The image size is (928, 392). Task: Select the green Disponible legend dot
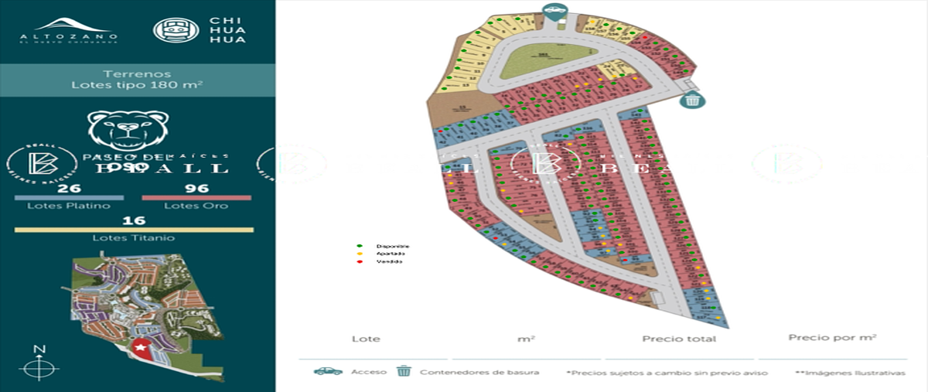pyautogui.click(x=358, y=246)
